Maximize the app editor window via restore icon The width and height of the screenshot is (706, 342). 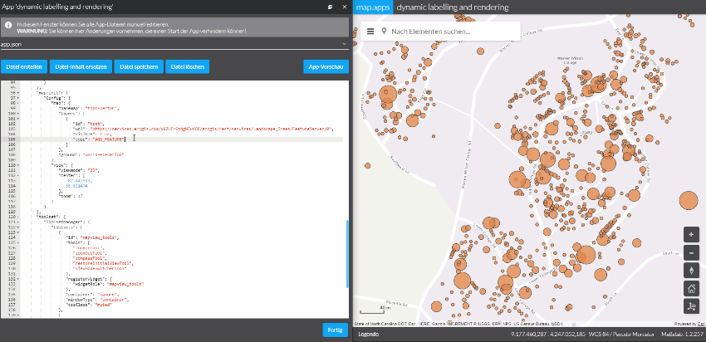pos(330,7)
